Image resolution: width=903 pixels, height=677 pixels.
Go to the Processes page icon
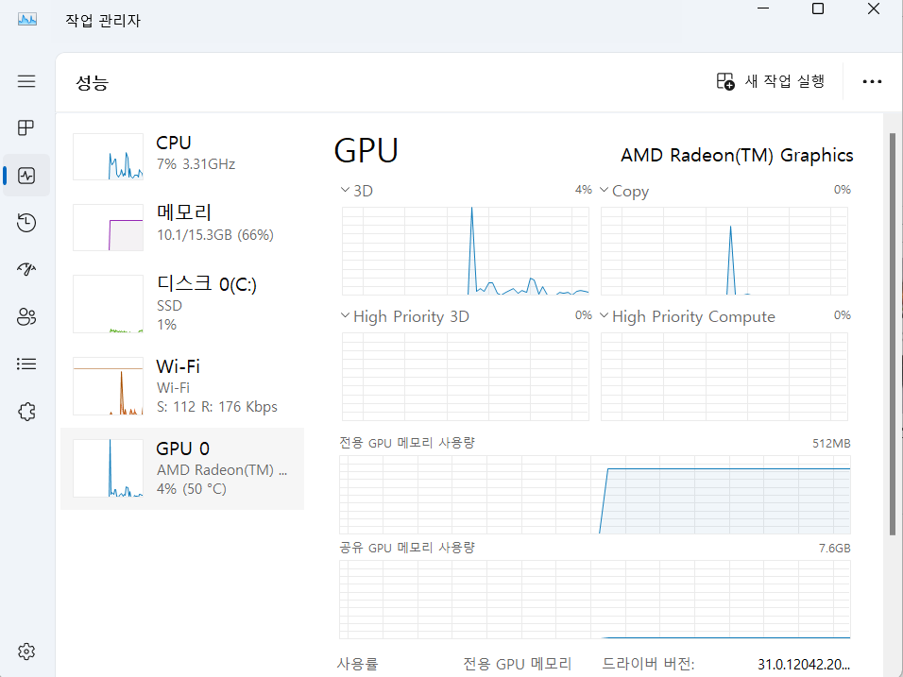(26, 127)
